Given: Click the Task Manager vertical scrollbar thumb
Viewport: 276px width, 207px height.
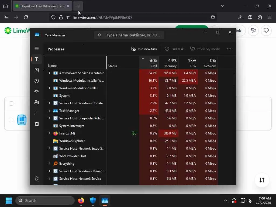Looking at the screenshot, I should [234, 80].
